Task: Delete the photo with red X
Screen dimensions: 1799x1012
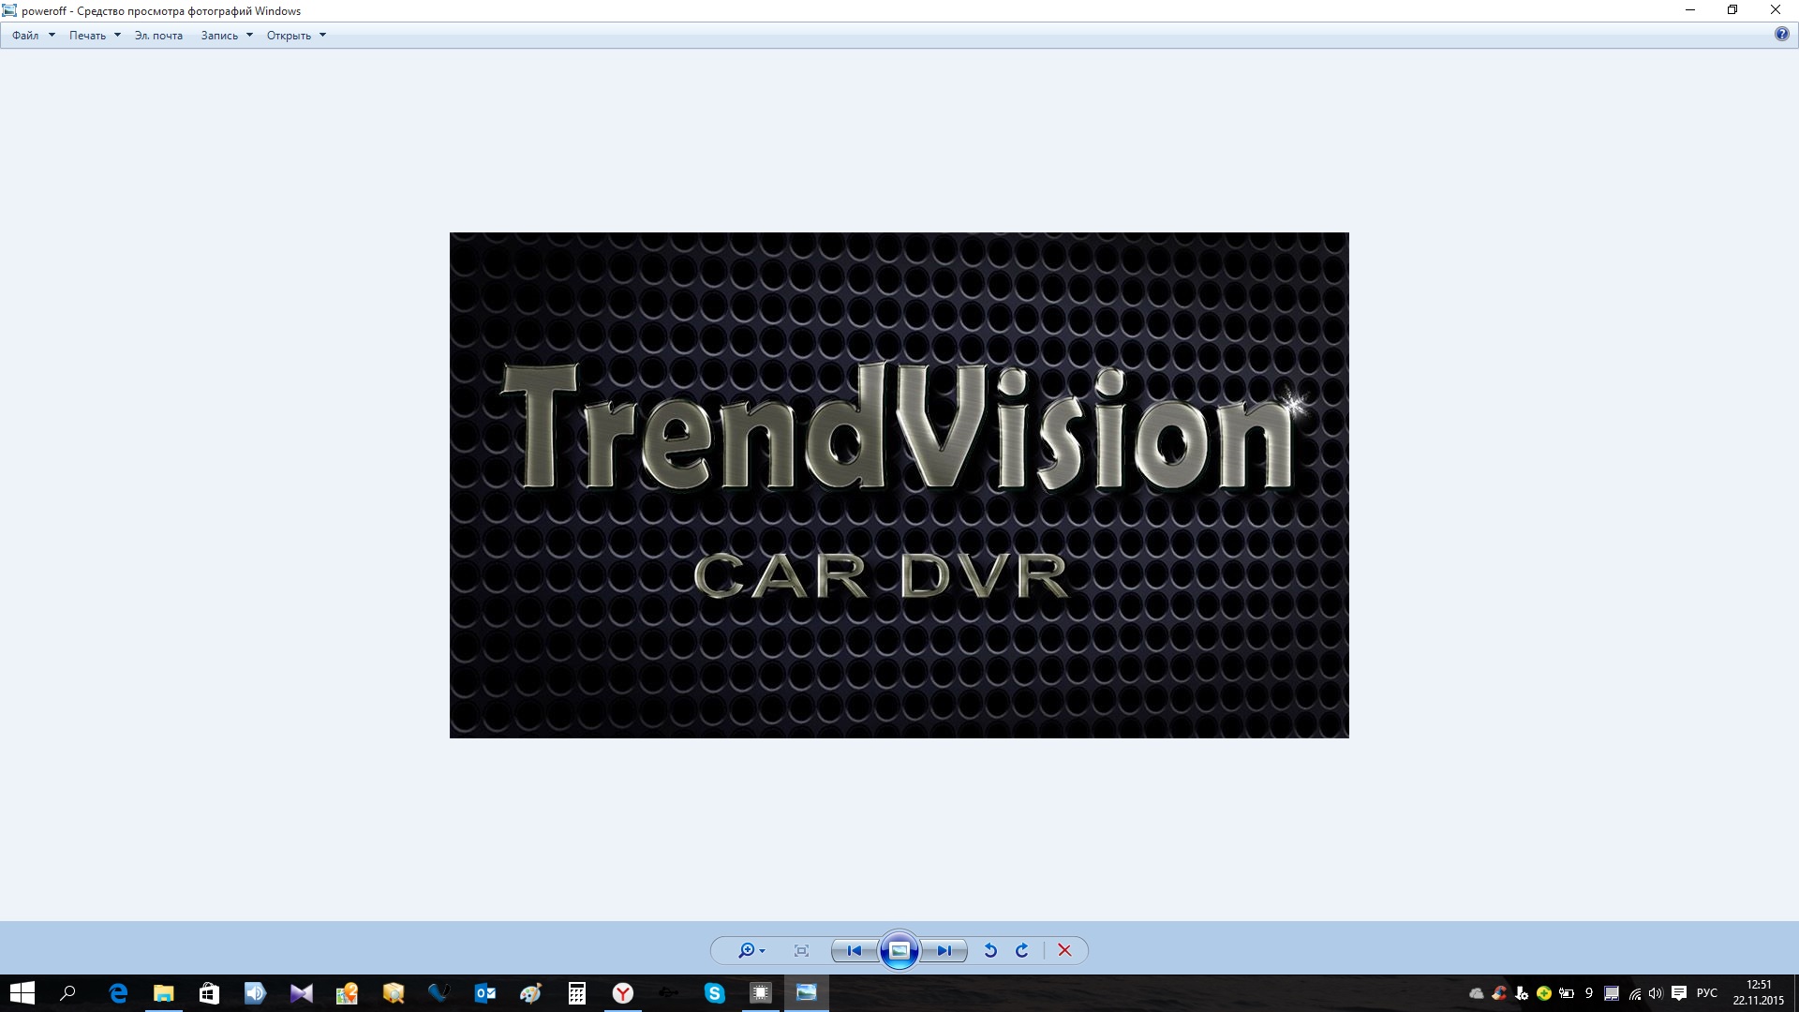Action: coord(1064,950)
